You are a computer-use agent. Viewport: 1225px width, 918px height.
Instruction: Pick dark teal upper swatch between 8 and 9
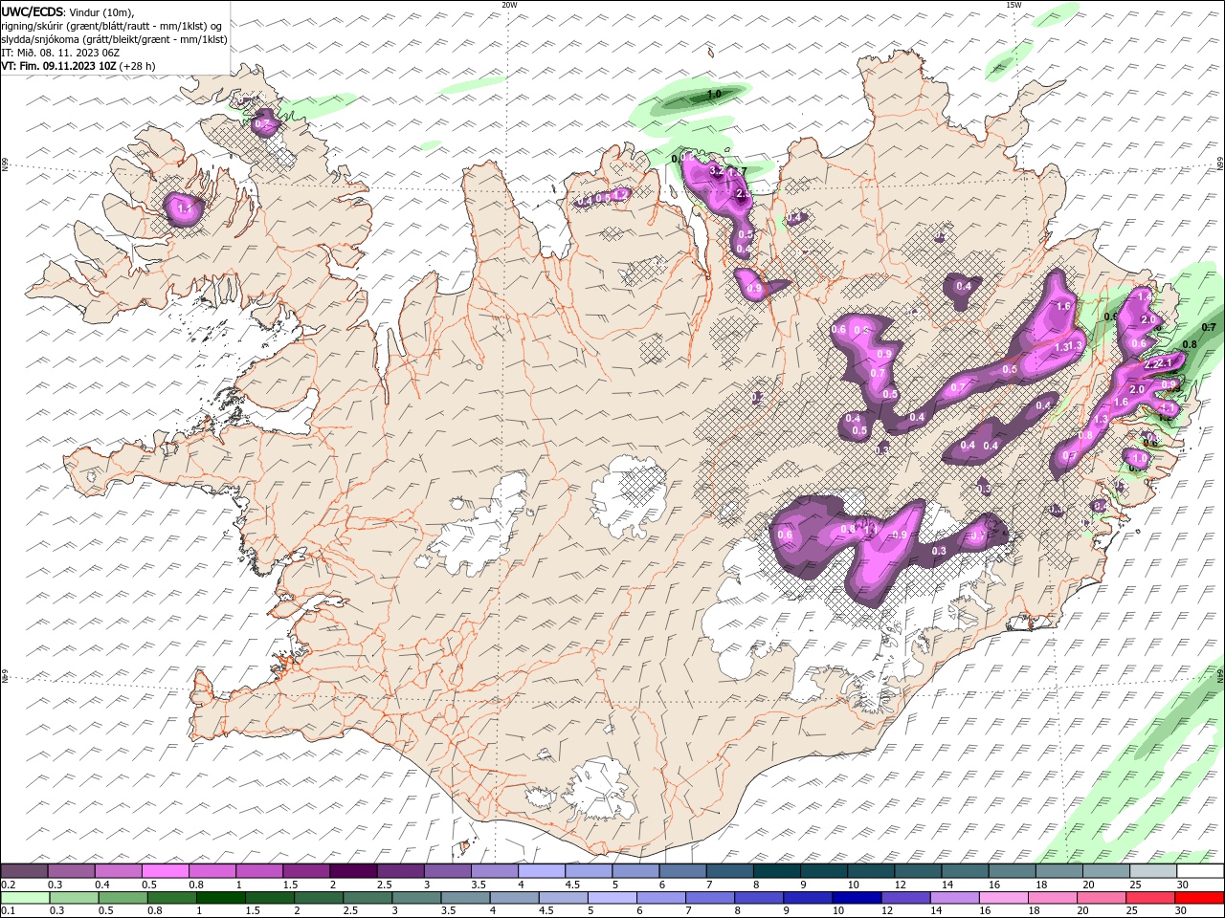pyautogui.click(x=777, y=871)
